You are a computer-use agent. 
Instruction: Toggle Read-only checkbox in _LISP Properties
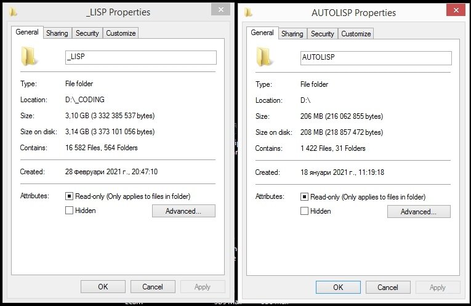click(69, 196)
